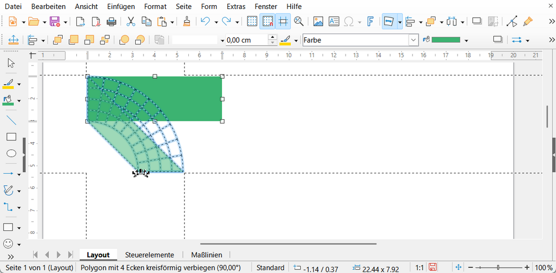The width and height of the screenshot is (556, 273).
Task: Pick the Line drawing tool
Action: click(11, 120)
